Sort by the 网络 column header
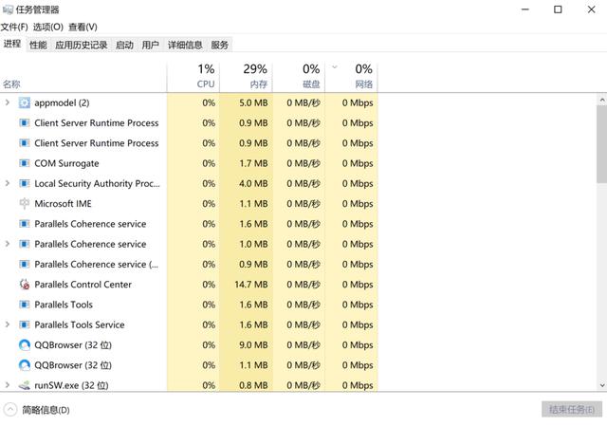The width and height of the screenshot is (607, 426). coord(352,77)
